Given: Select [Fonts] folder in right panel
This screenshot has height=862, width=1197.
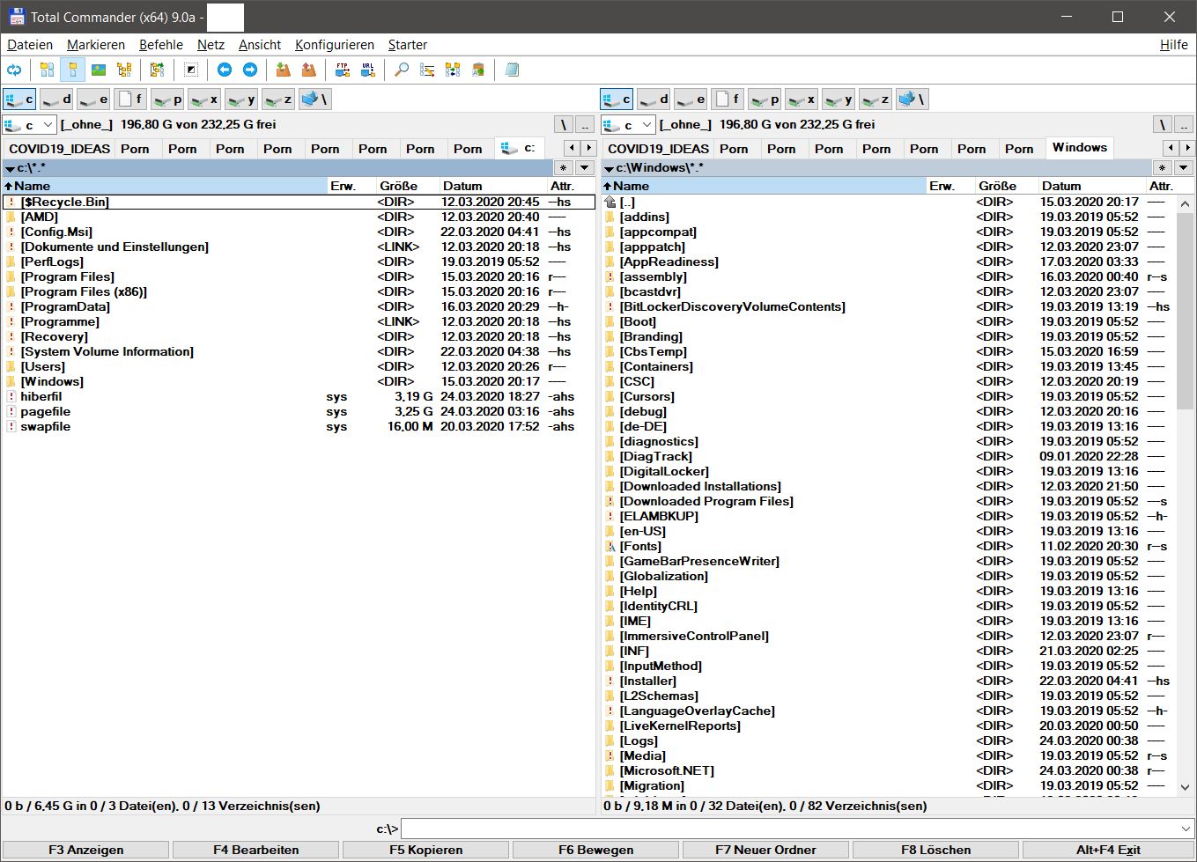Looking at the screenshot, I should 889,546.
